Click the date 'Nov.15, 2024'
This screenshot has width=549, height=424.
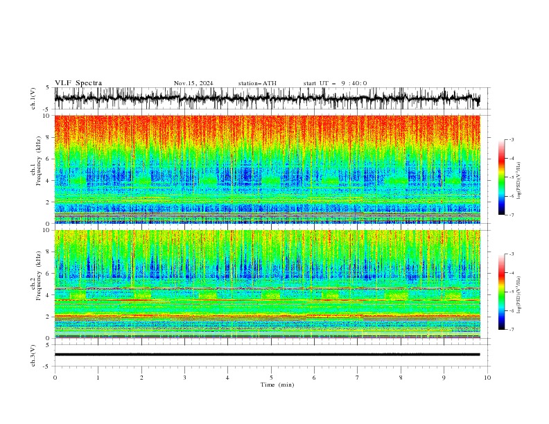click(x=193, y=83)
